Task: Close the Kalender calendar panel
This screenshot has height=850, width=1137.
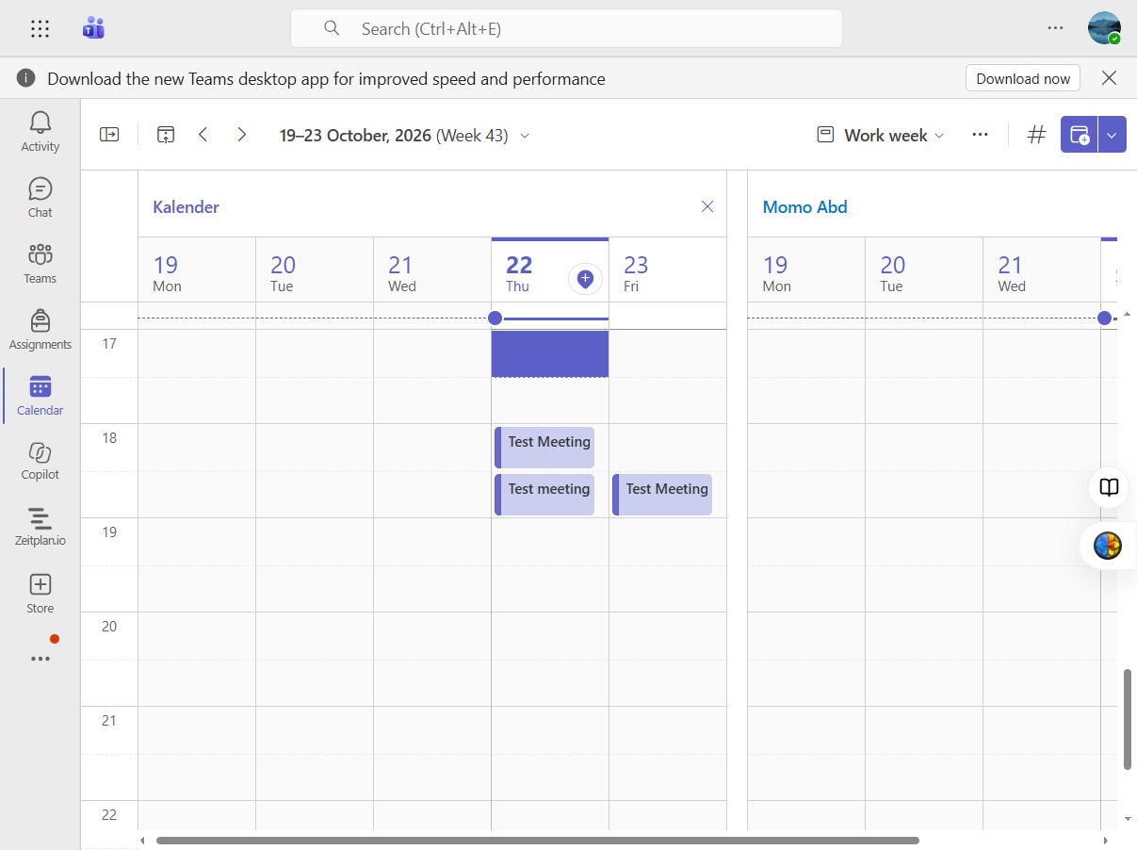Action: click(707, 206)
